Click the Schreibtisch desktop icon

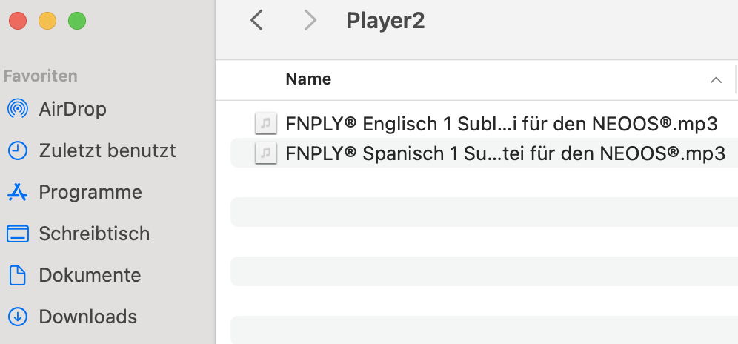point(18,234)
